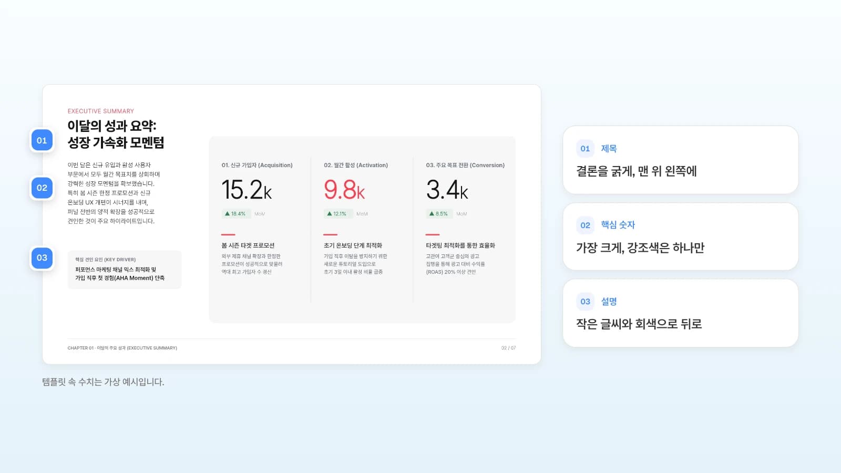Select the red "9.8k" metric value
841x473 pixels.
point(344,190)
